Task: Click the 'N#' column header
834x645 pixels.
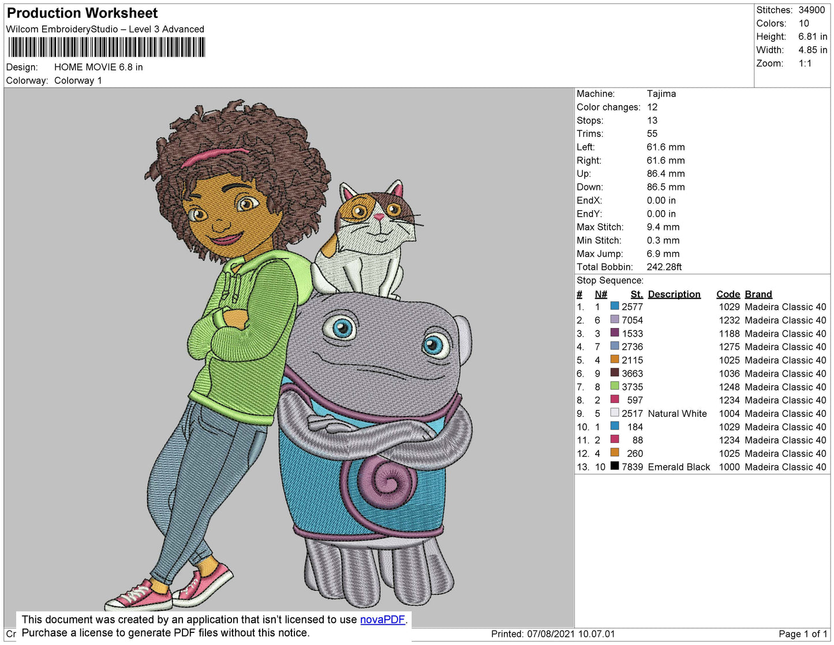Action: pos(601,294)
